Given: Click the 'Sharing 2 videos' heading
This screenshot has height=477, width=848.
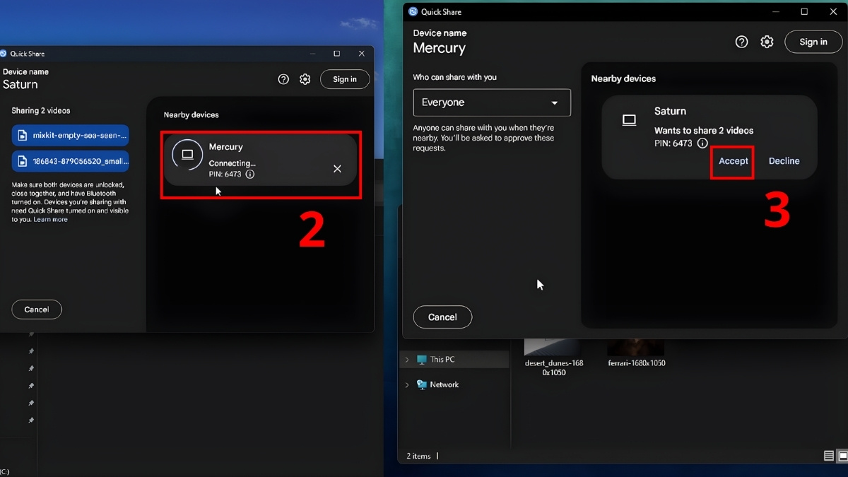Looking at the screenshot, I should 41,110.
